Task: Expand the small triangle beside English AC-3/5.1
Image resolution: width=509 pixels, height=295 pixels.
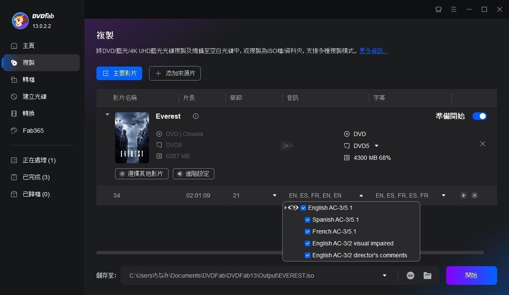Action: click(285, 207)
